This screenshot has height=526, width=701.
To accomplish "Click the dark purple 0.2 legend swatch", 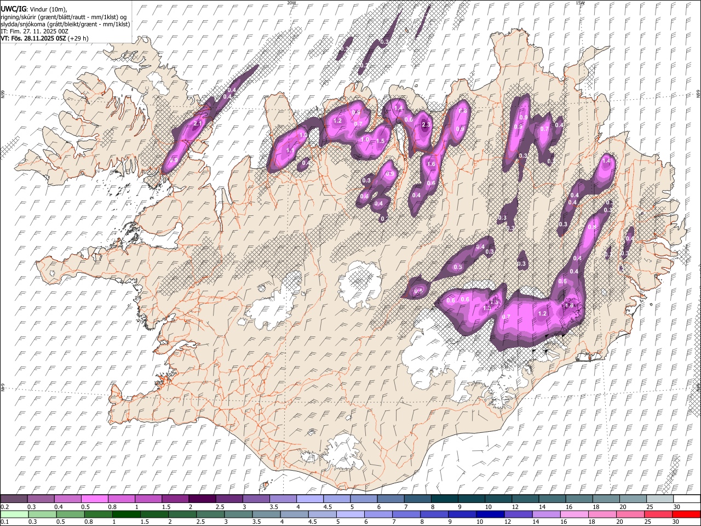I will coord(14,499).
